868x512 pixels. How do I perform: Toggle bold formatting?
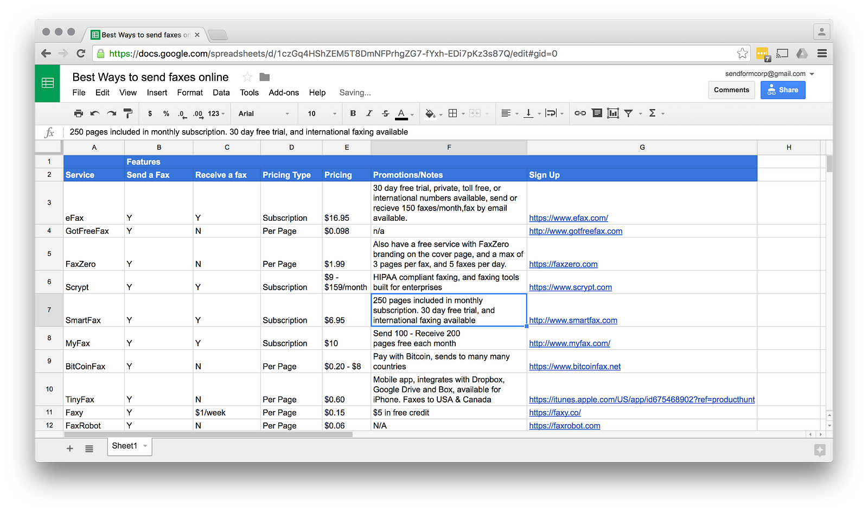coord(353,113)
